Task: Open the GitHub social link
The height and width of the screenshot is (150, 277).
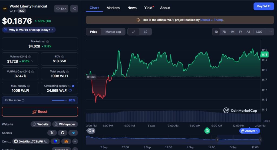Action: pyautogui.click(x=62, y=132)
